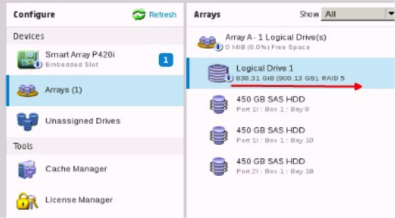This screenshot has height=218, width=395.
Task: Click the Tools section header
Action: (x=23, y=146)
